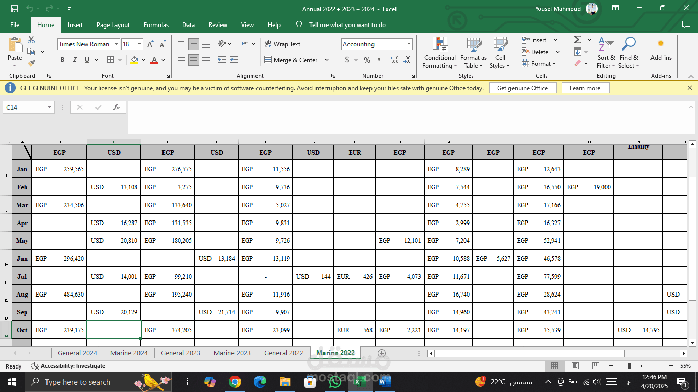Viewport: 698px width, 392px height.
Task: Click the Get genuine Office button
Action: 522,88
